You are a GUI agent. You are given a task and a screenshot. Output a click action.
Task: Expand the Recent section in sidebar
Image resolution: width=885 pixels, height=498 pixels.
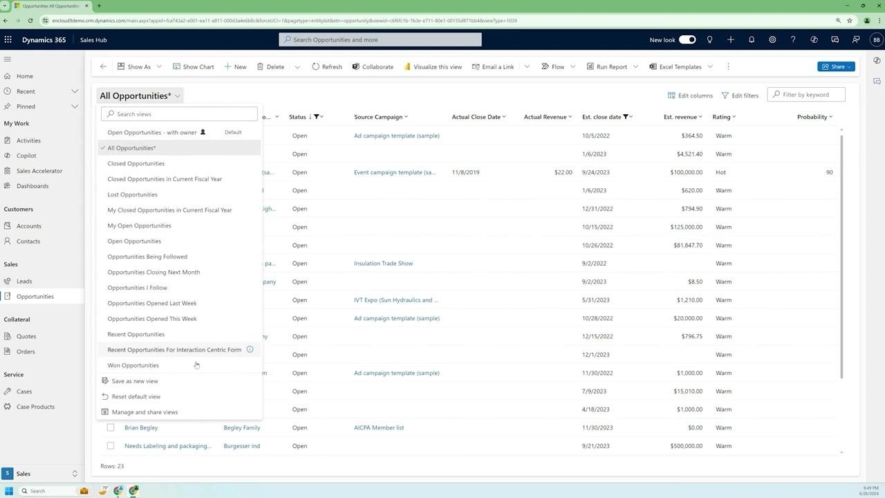[x=75, y=91]
